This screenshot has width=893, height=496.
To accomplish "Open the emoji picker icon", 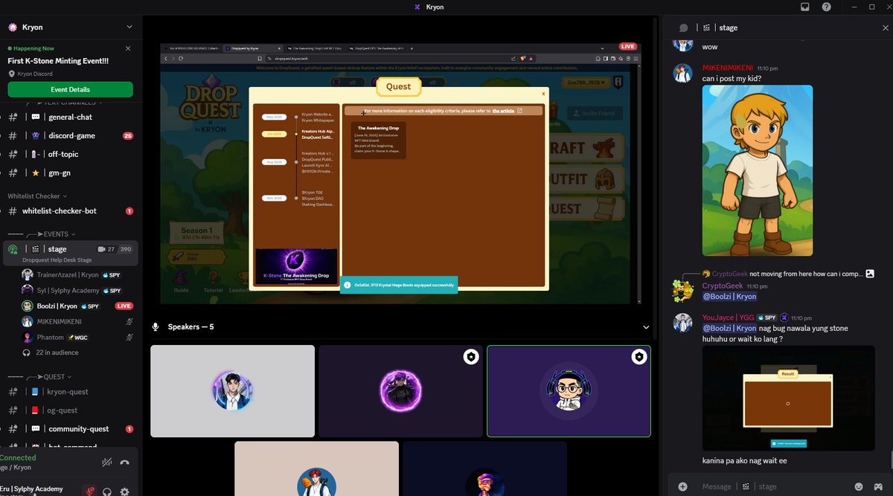I will click(x=858, y=486).
